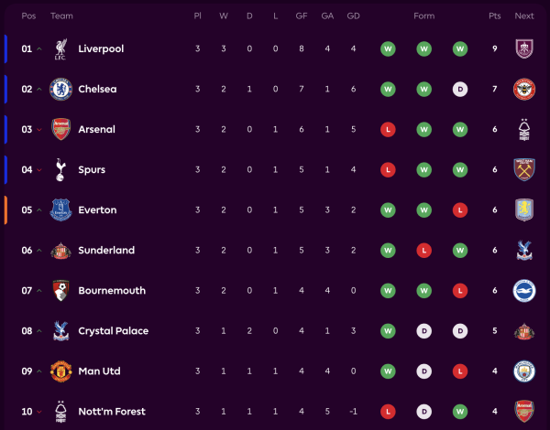Click Brentford crest in Chelsea's Next column
This screenshot has width=550, height=430.
click(x=523, y=90)
